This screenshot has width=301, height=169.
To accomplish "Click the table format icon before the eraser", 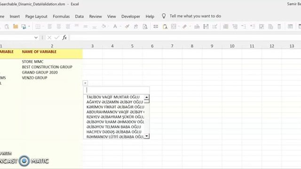I will [x=174, y=26].
